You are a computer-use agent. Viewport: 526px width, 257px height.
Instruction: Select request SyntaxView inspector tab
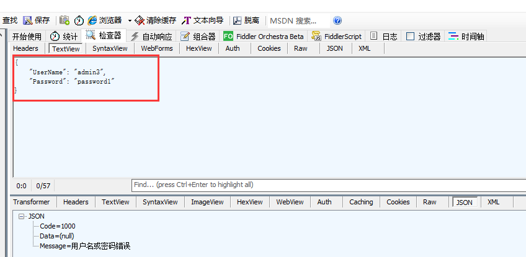point(110,48)
